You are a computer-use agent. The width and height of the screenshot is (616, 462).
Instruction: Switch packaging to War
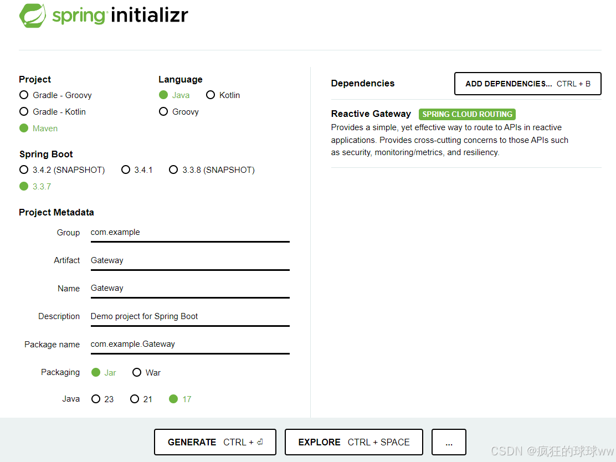(137, 372)
